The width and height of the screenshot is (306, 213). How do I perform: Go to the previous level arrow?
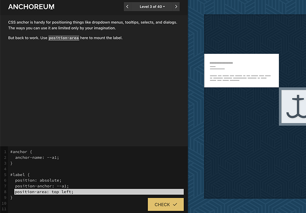pyautogui.click(x=127, y=7)
